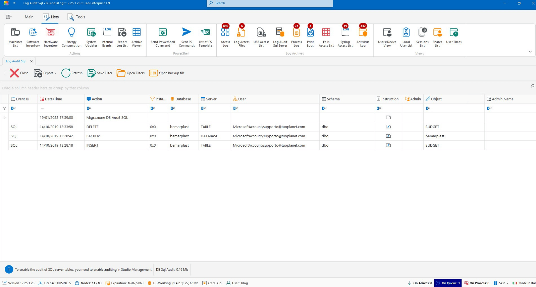536x287 pixels.
Task: Collapse the ribbon with the chevron
Action: 530,52
